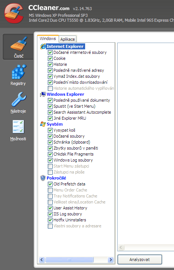Uncheck Old Prefetch data checkbox
Image resolution: width=174 pixels, height=270 pixels.
pyautogui.click(x=50, y=184)
